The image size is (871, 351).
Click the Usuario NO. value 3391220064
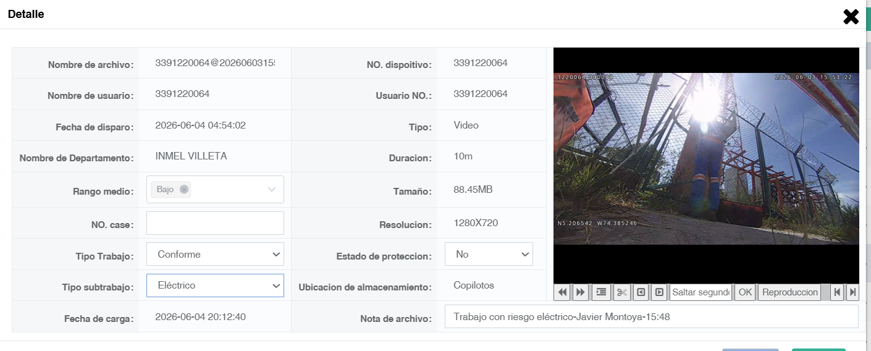click(x=481, y=94)
